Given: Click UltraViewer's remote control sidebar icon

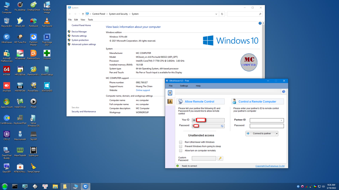Looking at the screenshot, I should [170, 93].
